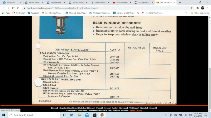The height and width of the screenshot is (118, 211).
Task: Open the network Wi-Fi tray icon
Action: pos(186,115)
